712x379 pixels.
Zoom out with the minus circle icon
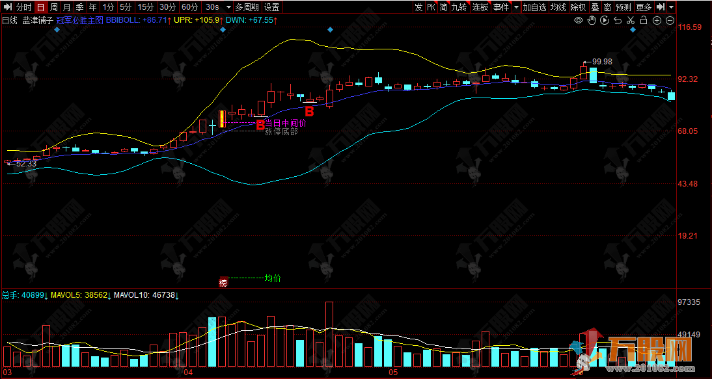(x=670, y=21)
